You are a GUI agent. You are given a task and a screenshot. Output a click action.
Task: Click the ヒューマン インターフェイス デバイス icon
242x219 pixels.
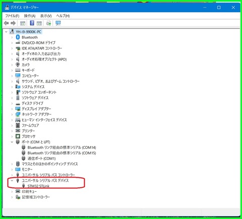18,120
